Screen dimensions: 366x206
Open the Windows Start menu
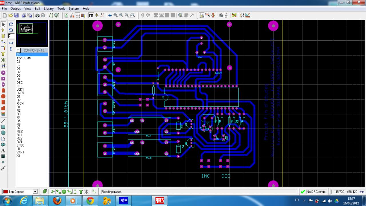7,200
